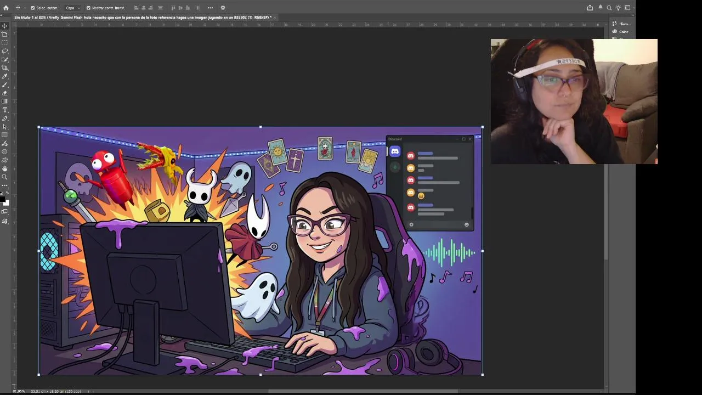The image size is (702, 395).
Task: Click the top-center transform handle
Action: point(261,127)
